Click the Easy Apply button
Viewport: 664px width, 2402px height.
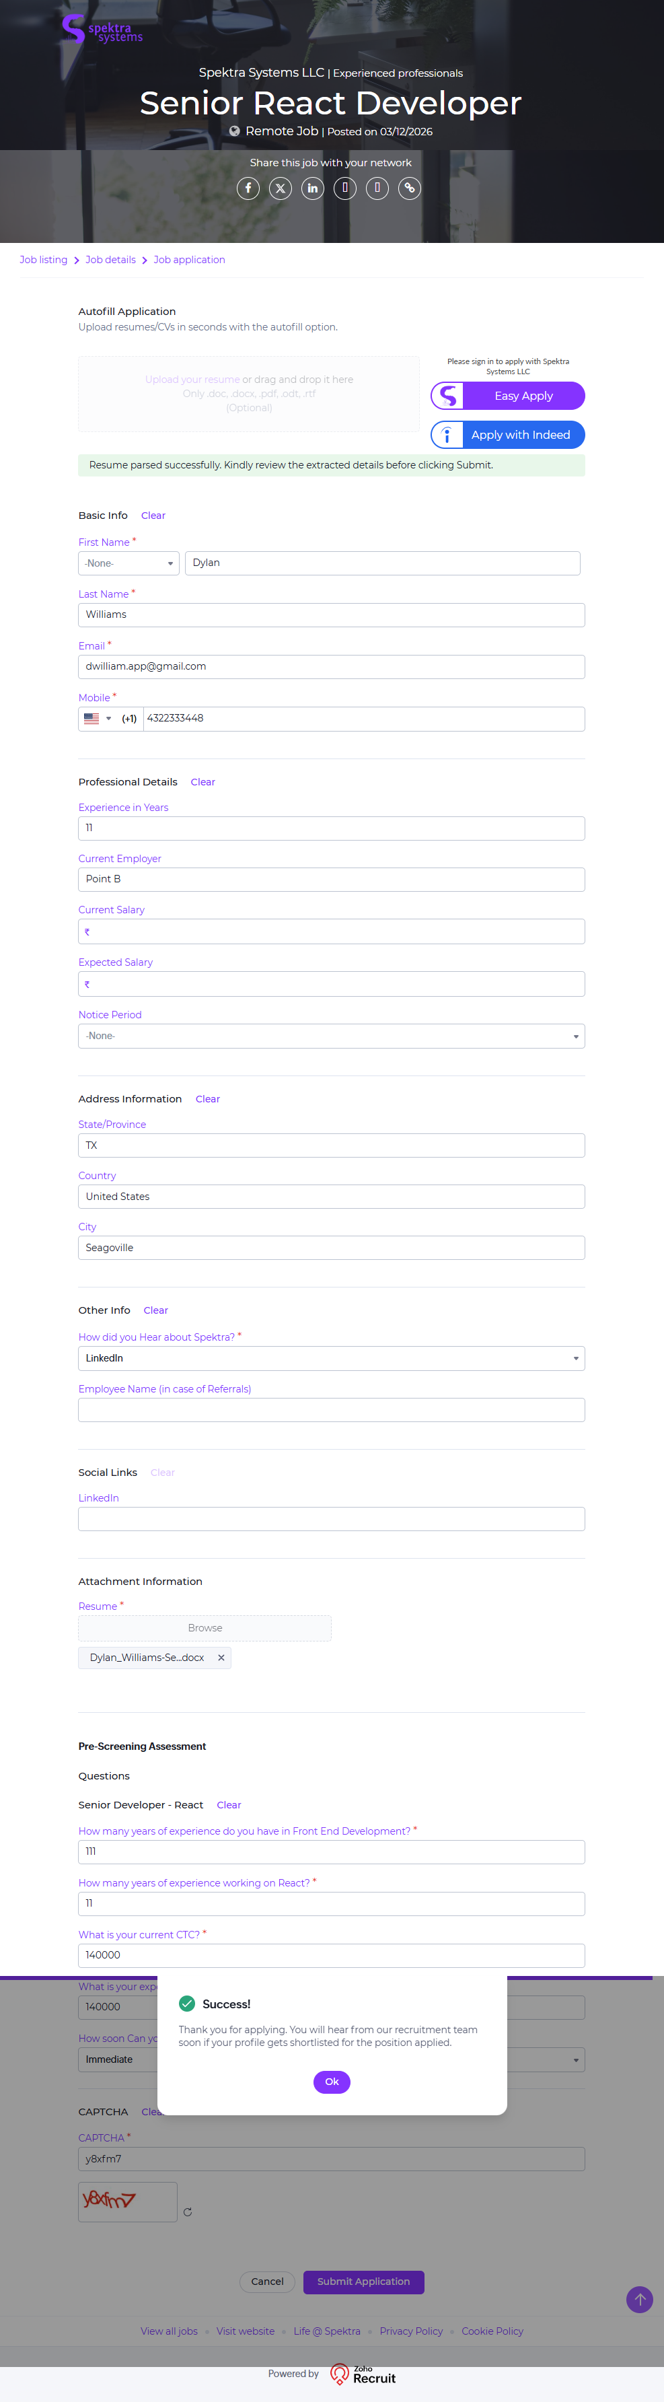508,396
